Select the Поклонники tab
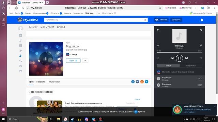Viewport: 218px width, 122px height. click(x=54, y=82)
